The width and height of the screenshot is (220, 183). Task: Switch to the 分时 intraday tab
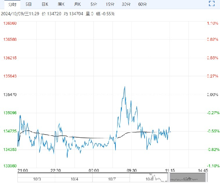coord(12,4)
